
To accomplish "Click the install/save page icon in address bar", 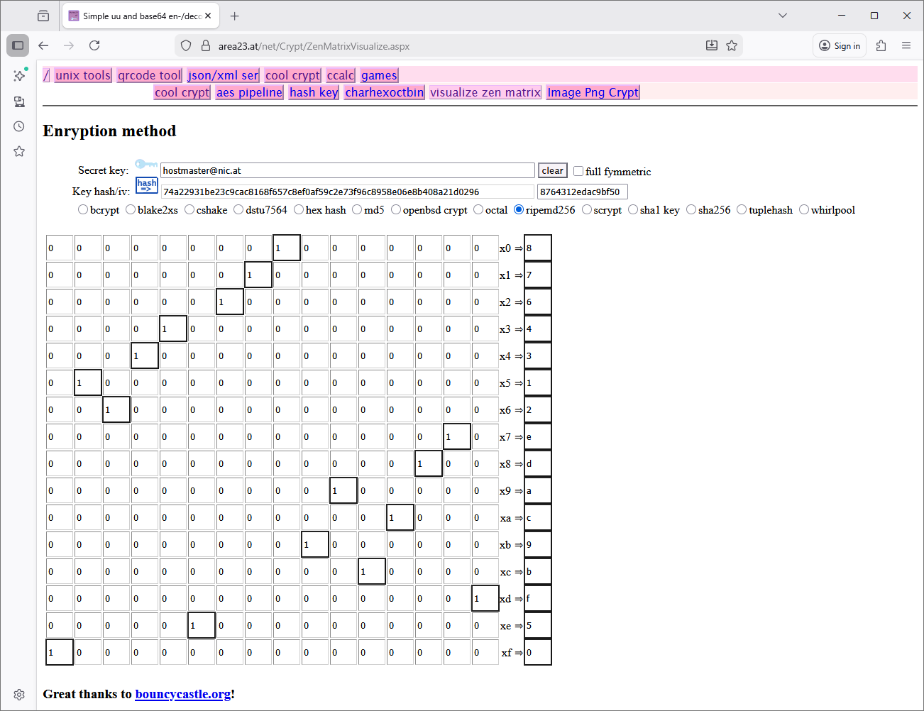I will coord(712,45).
